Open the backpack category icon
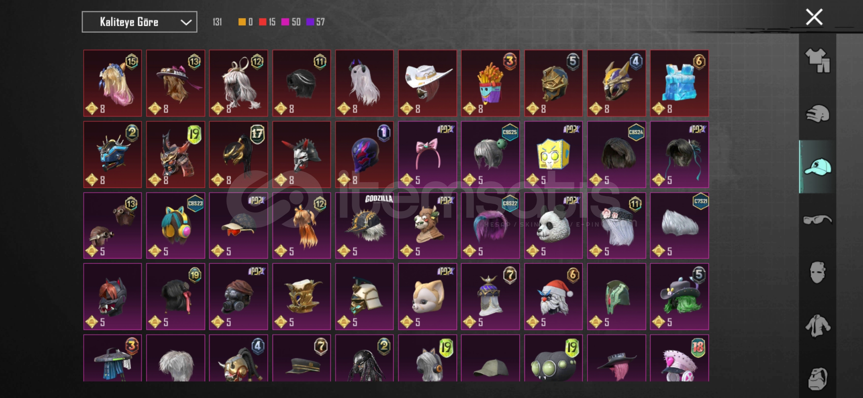Image resolution: width=863 pixels, height=398 pixels. point(817,378)
